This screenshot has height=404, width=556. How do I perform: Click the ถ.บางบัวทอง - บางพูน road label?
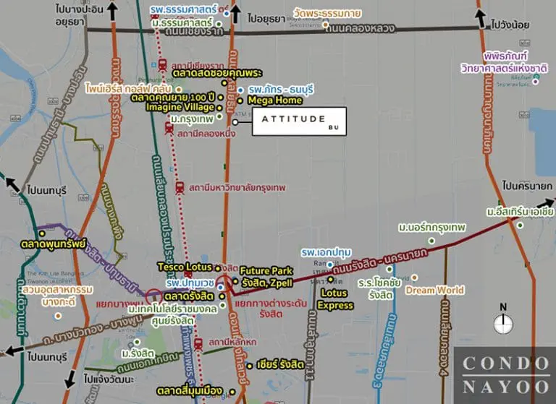[94, 330]
